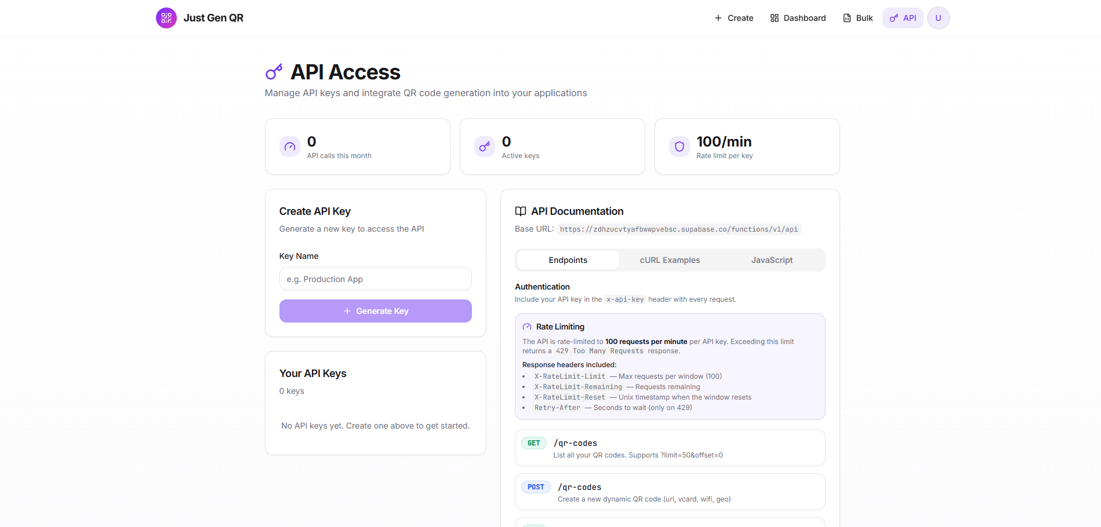Focus the Key Name input field
The width and height of the screenshot is (1101, 527).
[375, 279]
